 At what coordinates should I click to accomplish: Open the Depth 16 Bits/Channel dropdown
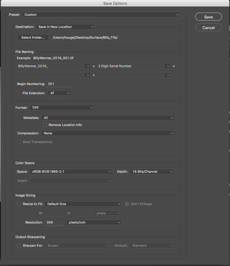(x=151, y=171)
